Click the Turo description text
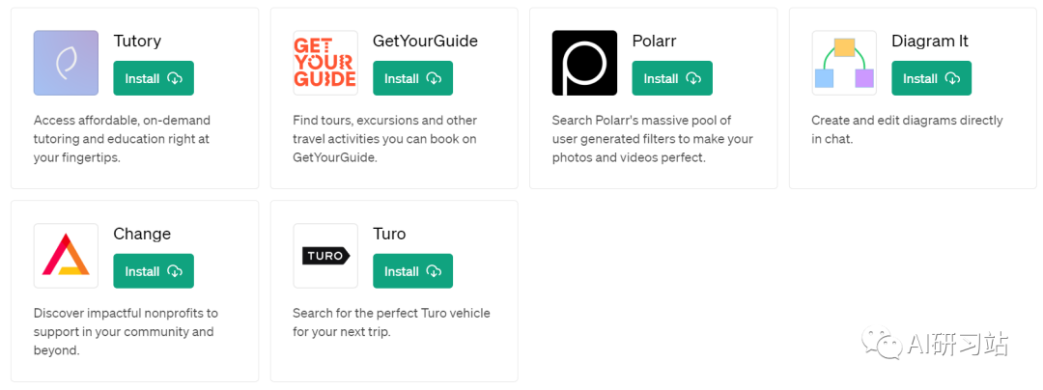Image resolution: width=1043 pixels, height=390 pixels. tap(391, 322)
